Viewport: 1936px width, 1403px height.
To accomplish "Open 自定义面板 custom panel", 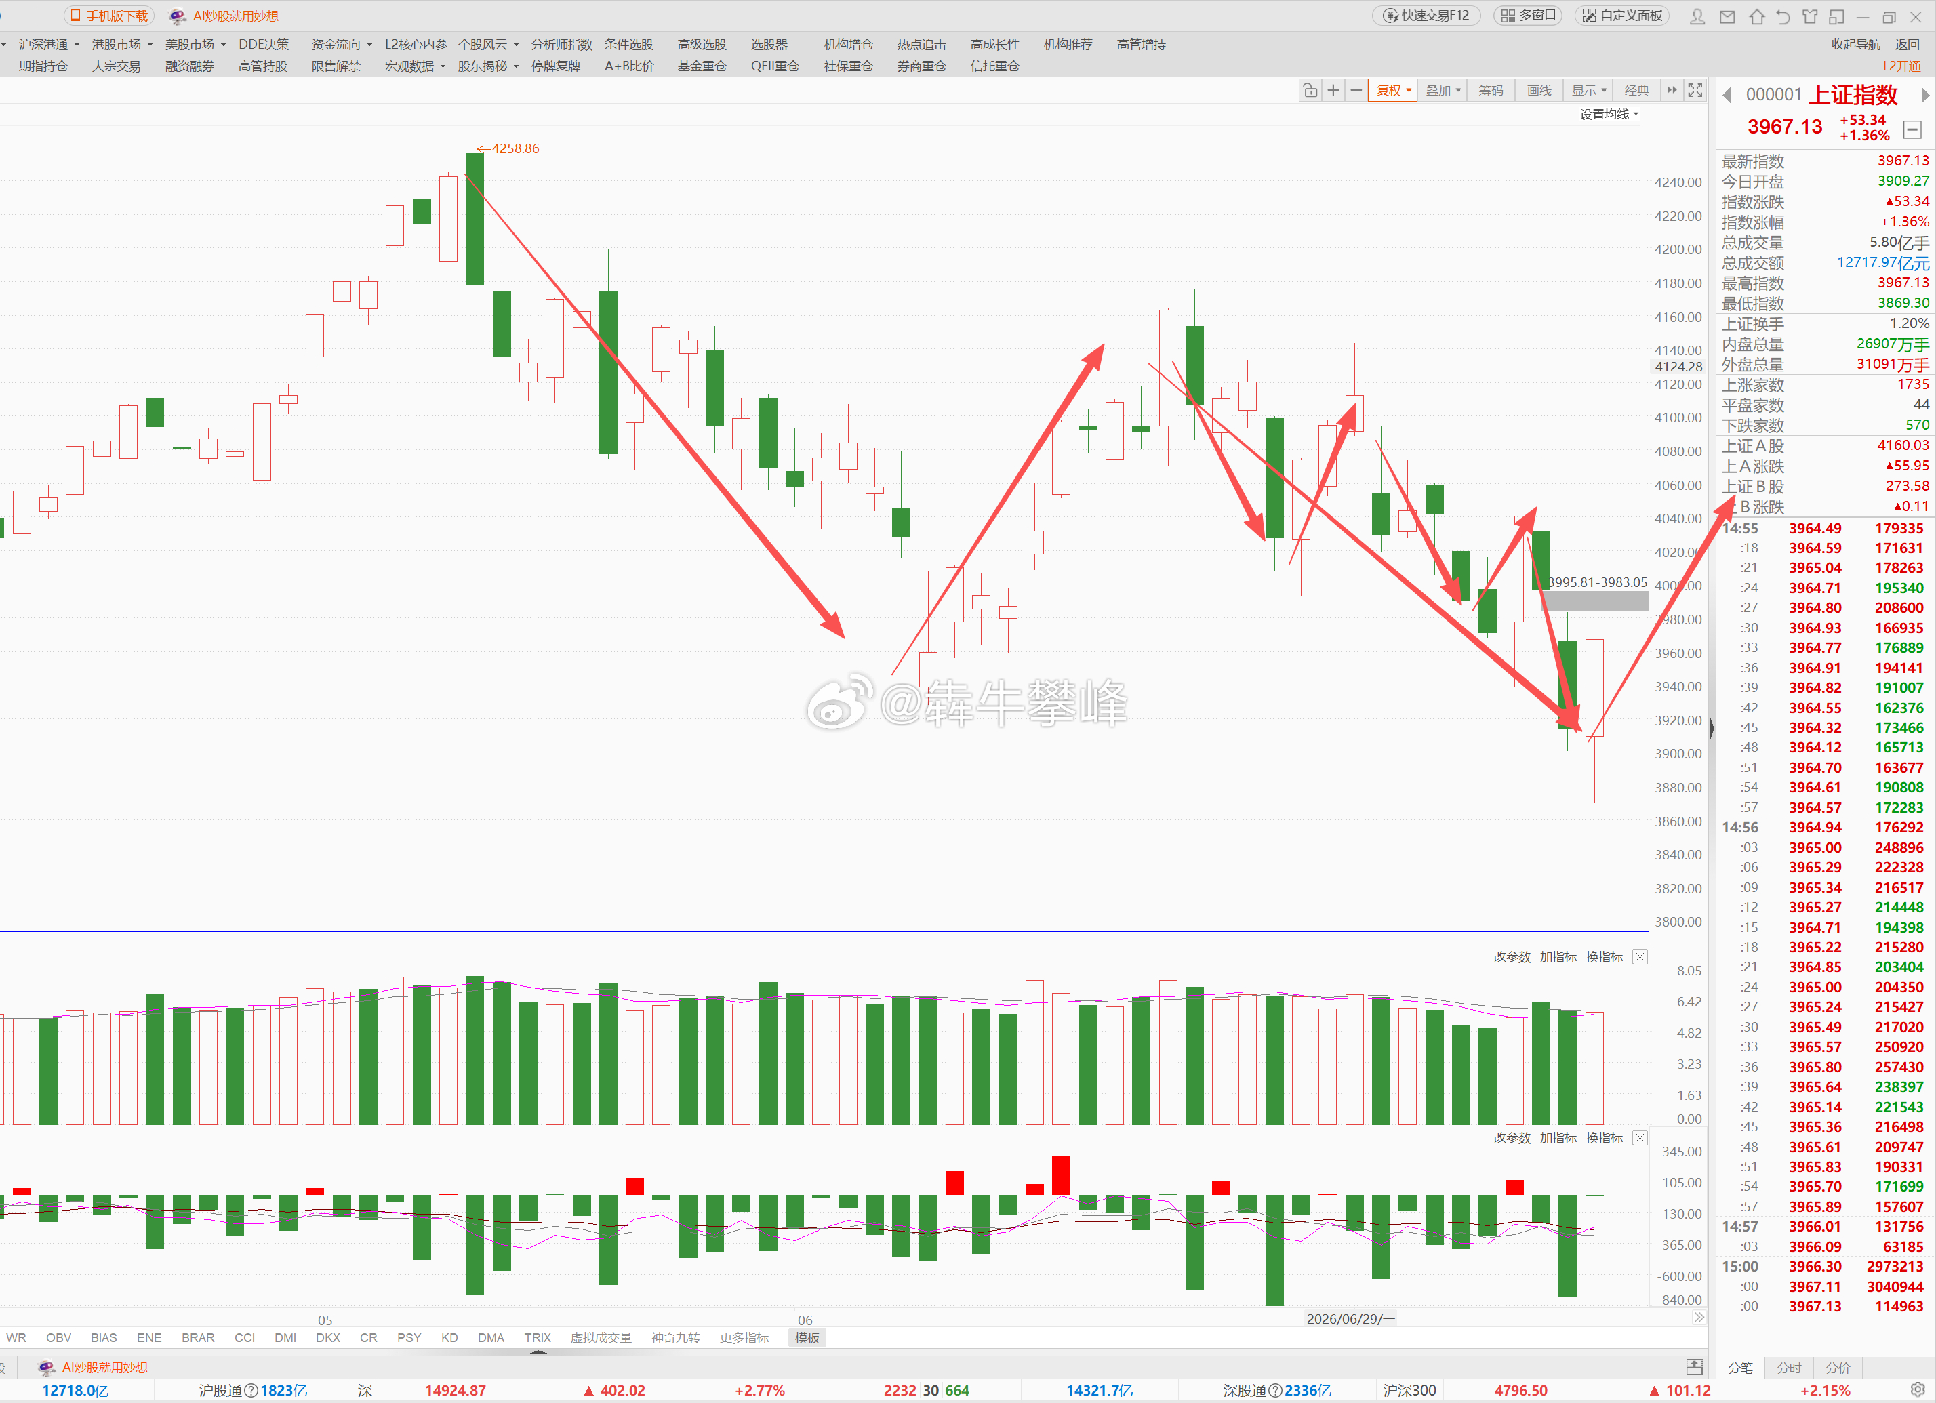I will 1623,16.
